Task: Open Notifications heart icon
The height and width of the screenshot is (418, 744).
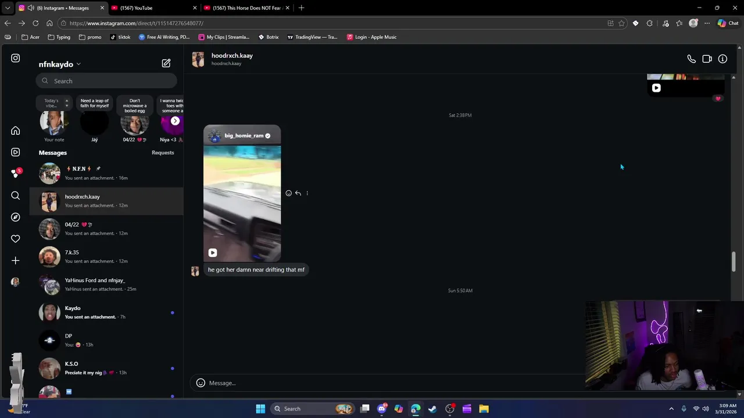Action: (16, 239)
